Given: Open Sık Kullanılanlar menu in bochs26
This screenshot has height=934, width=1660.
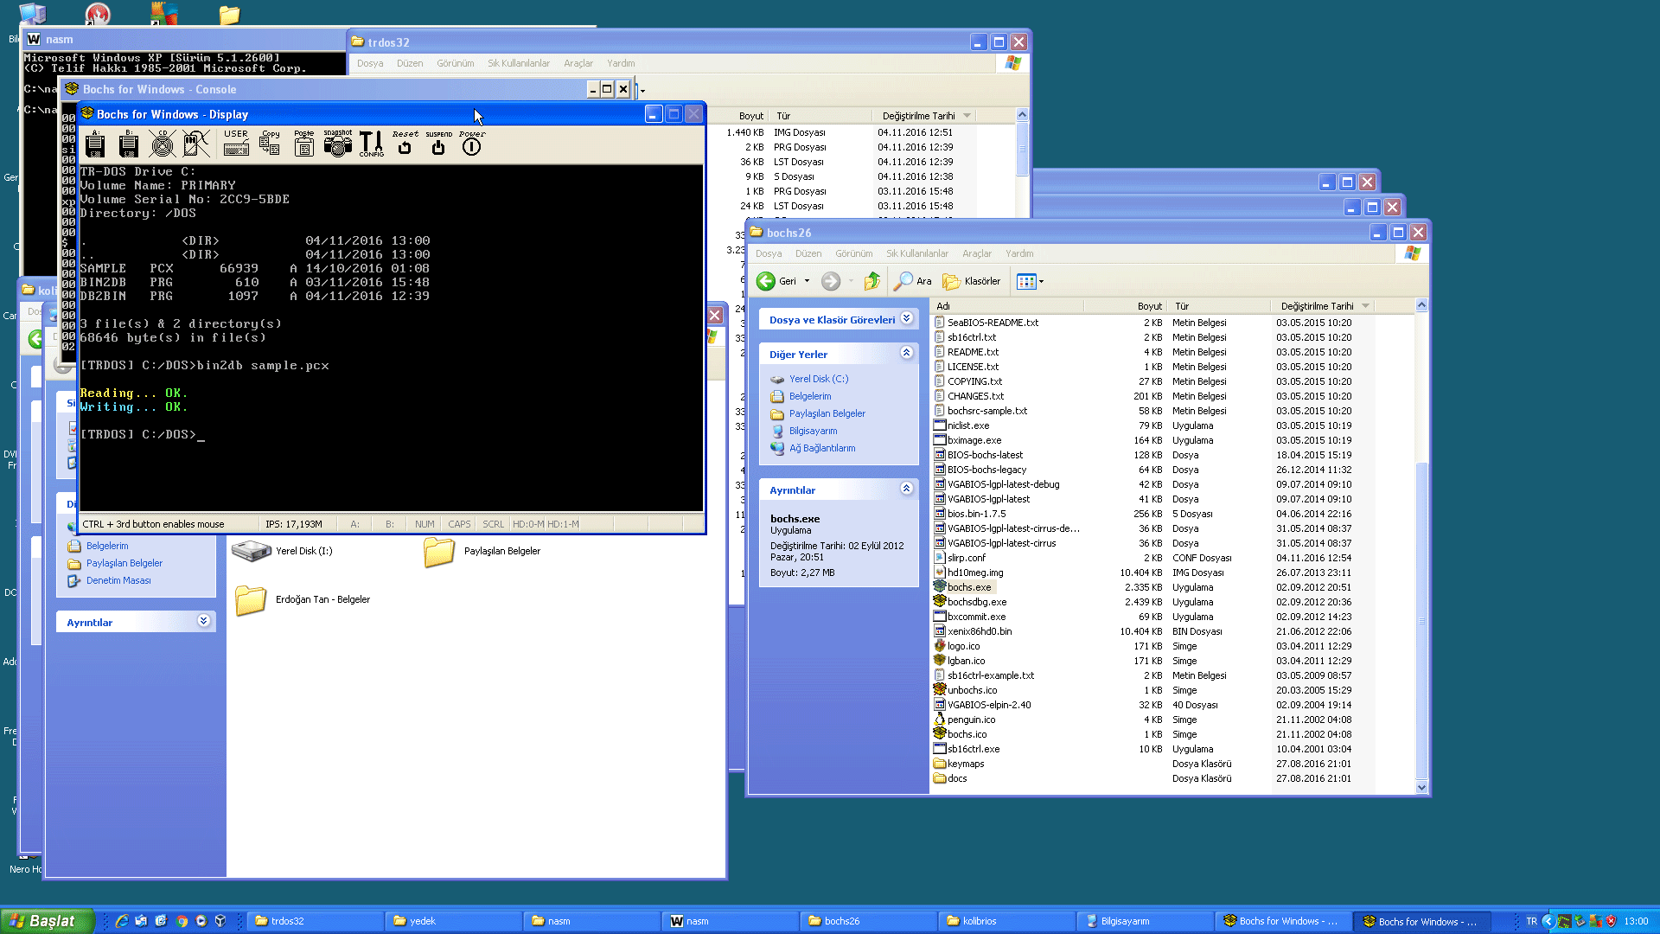Looking at the screenshot, I should coord(917,253).
